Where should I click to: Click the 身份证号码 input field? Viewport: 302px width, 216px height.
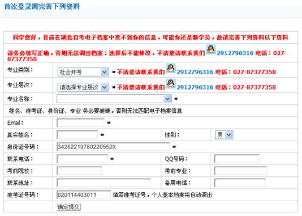pyautogui.click(x=113, y=147)
